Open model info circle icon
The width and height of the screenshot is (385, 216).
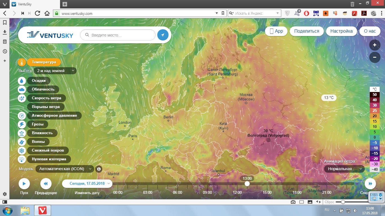(99, 169)
